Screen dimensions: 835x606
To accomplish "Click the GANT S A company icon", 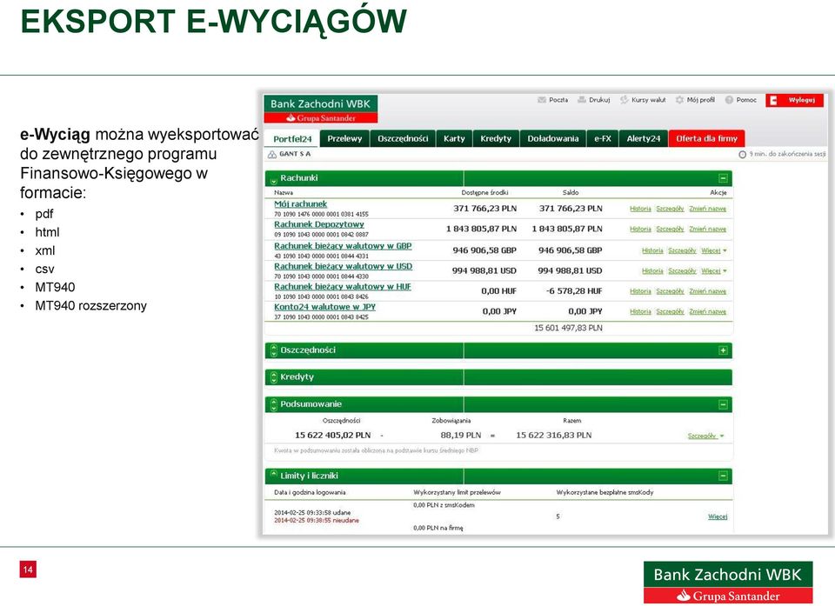I will point(271,155).
